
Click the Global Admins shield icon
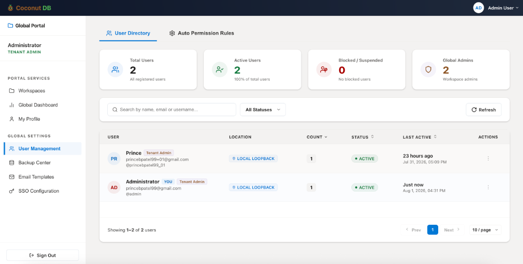click(x=429, y=70)
